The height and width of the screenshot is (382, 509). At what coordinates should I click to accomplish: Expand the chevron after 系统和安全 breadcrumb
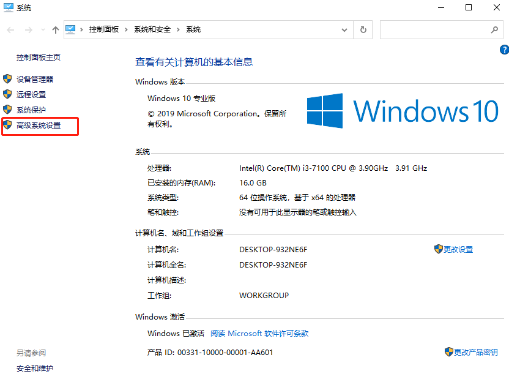[179, 29]
